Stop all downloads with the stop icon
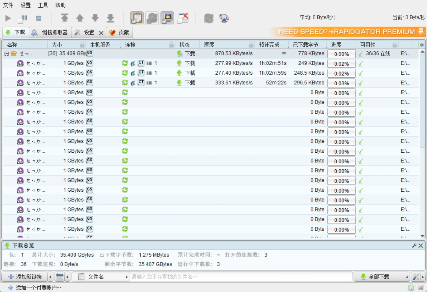The image size is (427, 292). point(39,18)
